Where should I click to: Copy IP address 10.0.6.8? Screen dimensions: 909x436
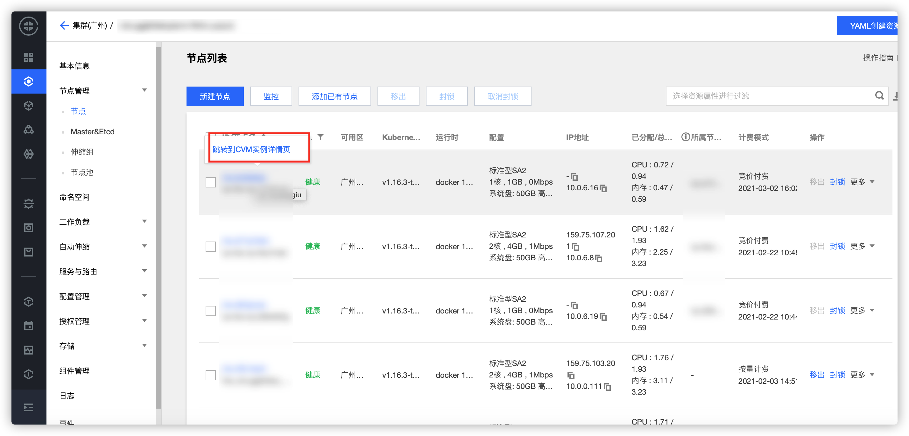(x=599, y=258)
